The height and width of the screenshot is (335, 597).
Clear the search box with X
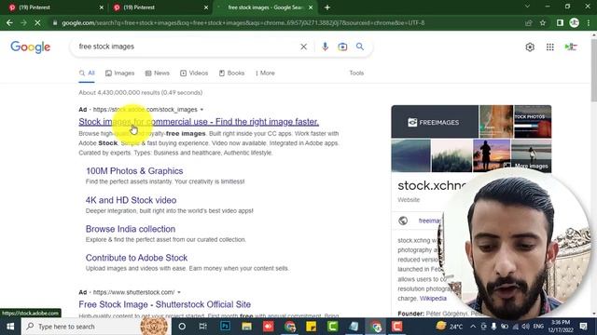click(x=303, y=47)
